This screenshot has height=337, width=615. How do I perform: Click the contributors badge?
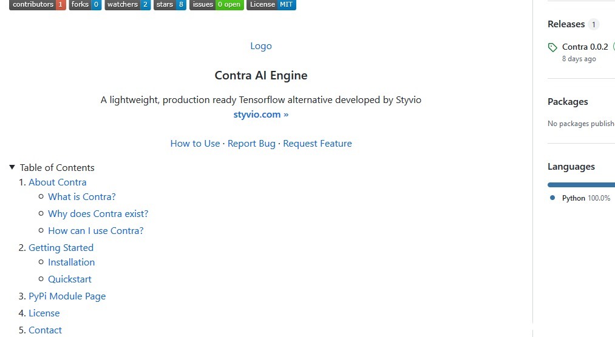coord(37,5)
